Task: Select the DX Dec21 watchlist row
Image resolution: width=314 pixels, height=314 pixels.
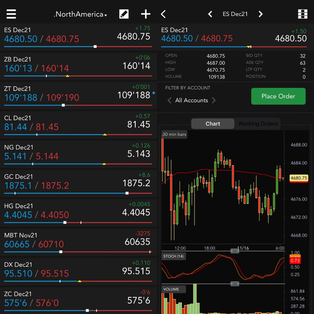Action: pos(78,271)
